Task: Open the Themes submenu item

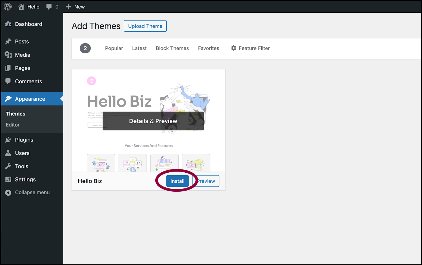Action: tap(16, 114)
